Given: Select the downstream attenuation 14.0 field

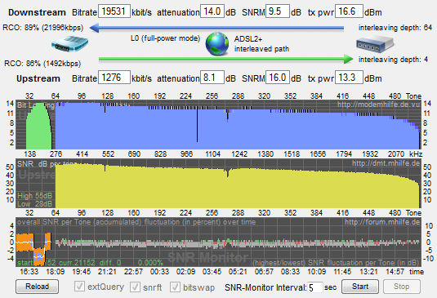Looking at the screenshot, I should tap(212, 11).
